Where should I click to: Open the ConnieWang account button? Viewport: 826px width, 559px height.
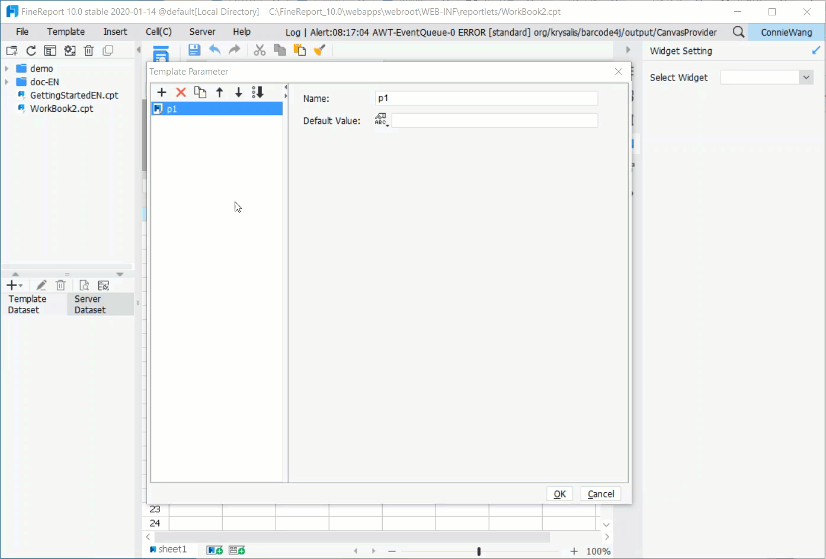[x=786, y=32]
